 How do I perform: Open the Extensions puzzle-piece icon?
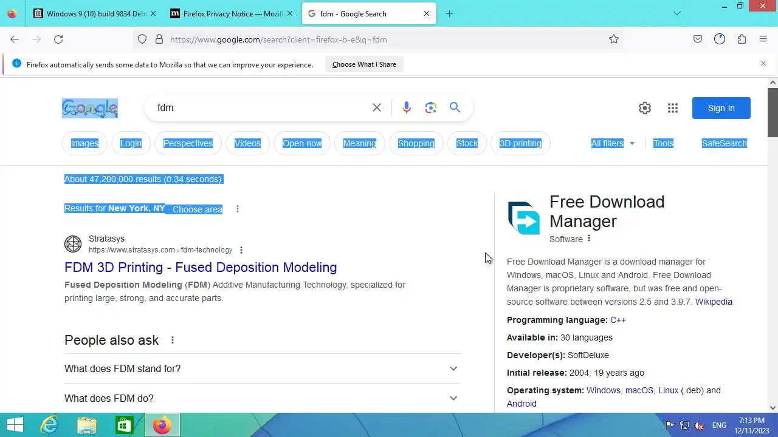(742, 39)
